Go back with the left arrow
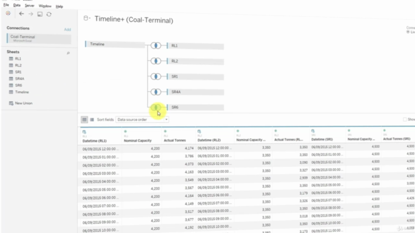The height and width of the screenshot is (233, 415). point(21,14)
